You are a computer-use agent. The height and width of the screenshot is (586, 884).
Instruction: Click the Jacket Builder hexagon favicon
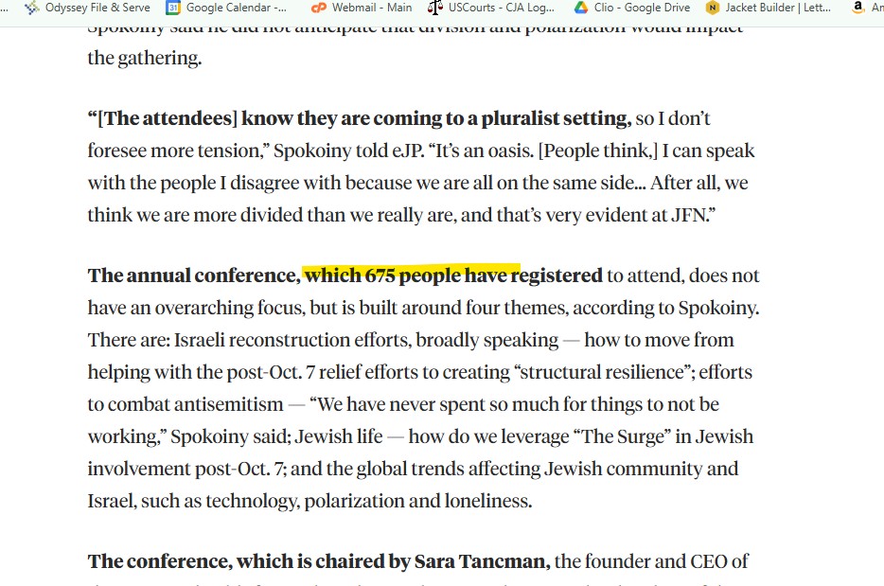[713, 8]
